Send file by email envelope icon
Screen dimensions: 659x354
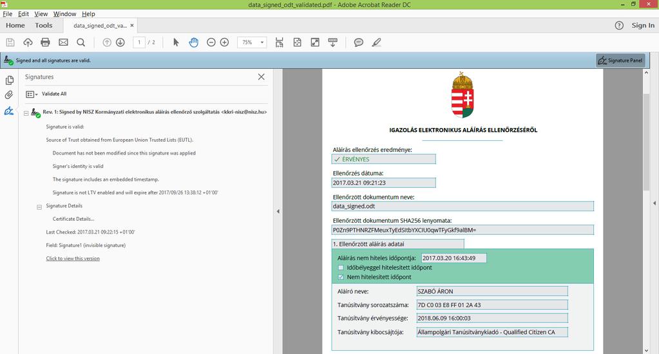coord(63,42)
